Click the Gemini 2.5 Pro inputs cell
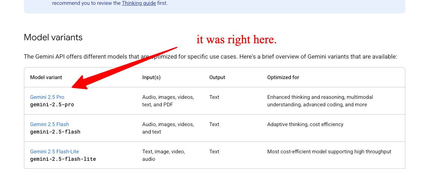 click(x=168, y=101)
